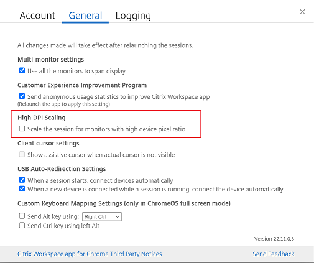The image size is (314, 263).
Task: Close the settings dialog with the X
Action: coord(302,12)
